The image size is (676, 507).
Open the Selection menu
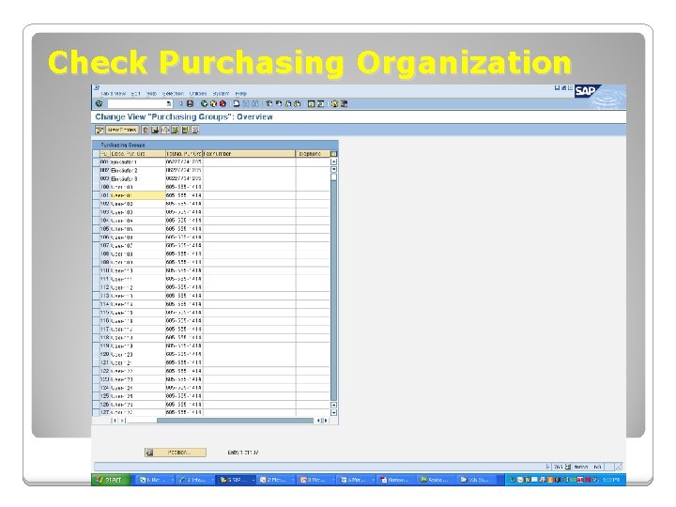pos(173,94)
